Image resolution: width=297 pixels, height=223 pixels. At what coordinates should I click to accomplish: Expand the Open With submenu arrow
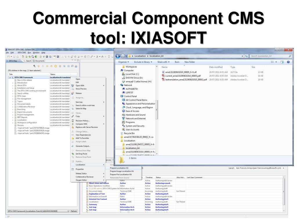[104, 86]
